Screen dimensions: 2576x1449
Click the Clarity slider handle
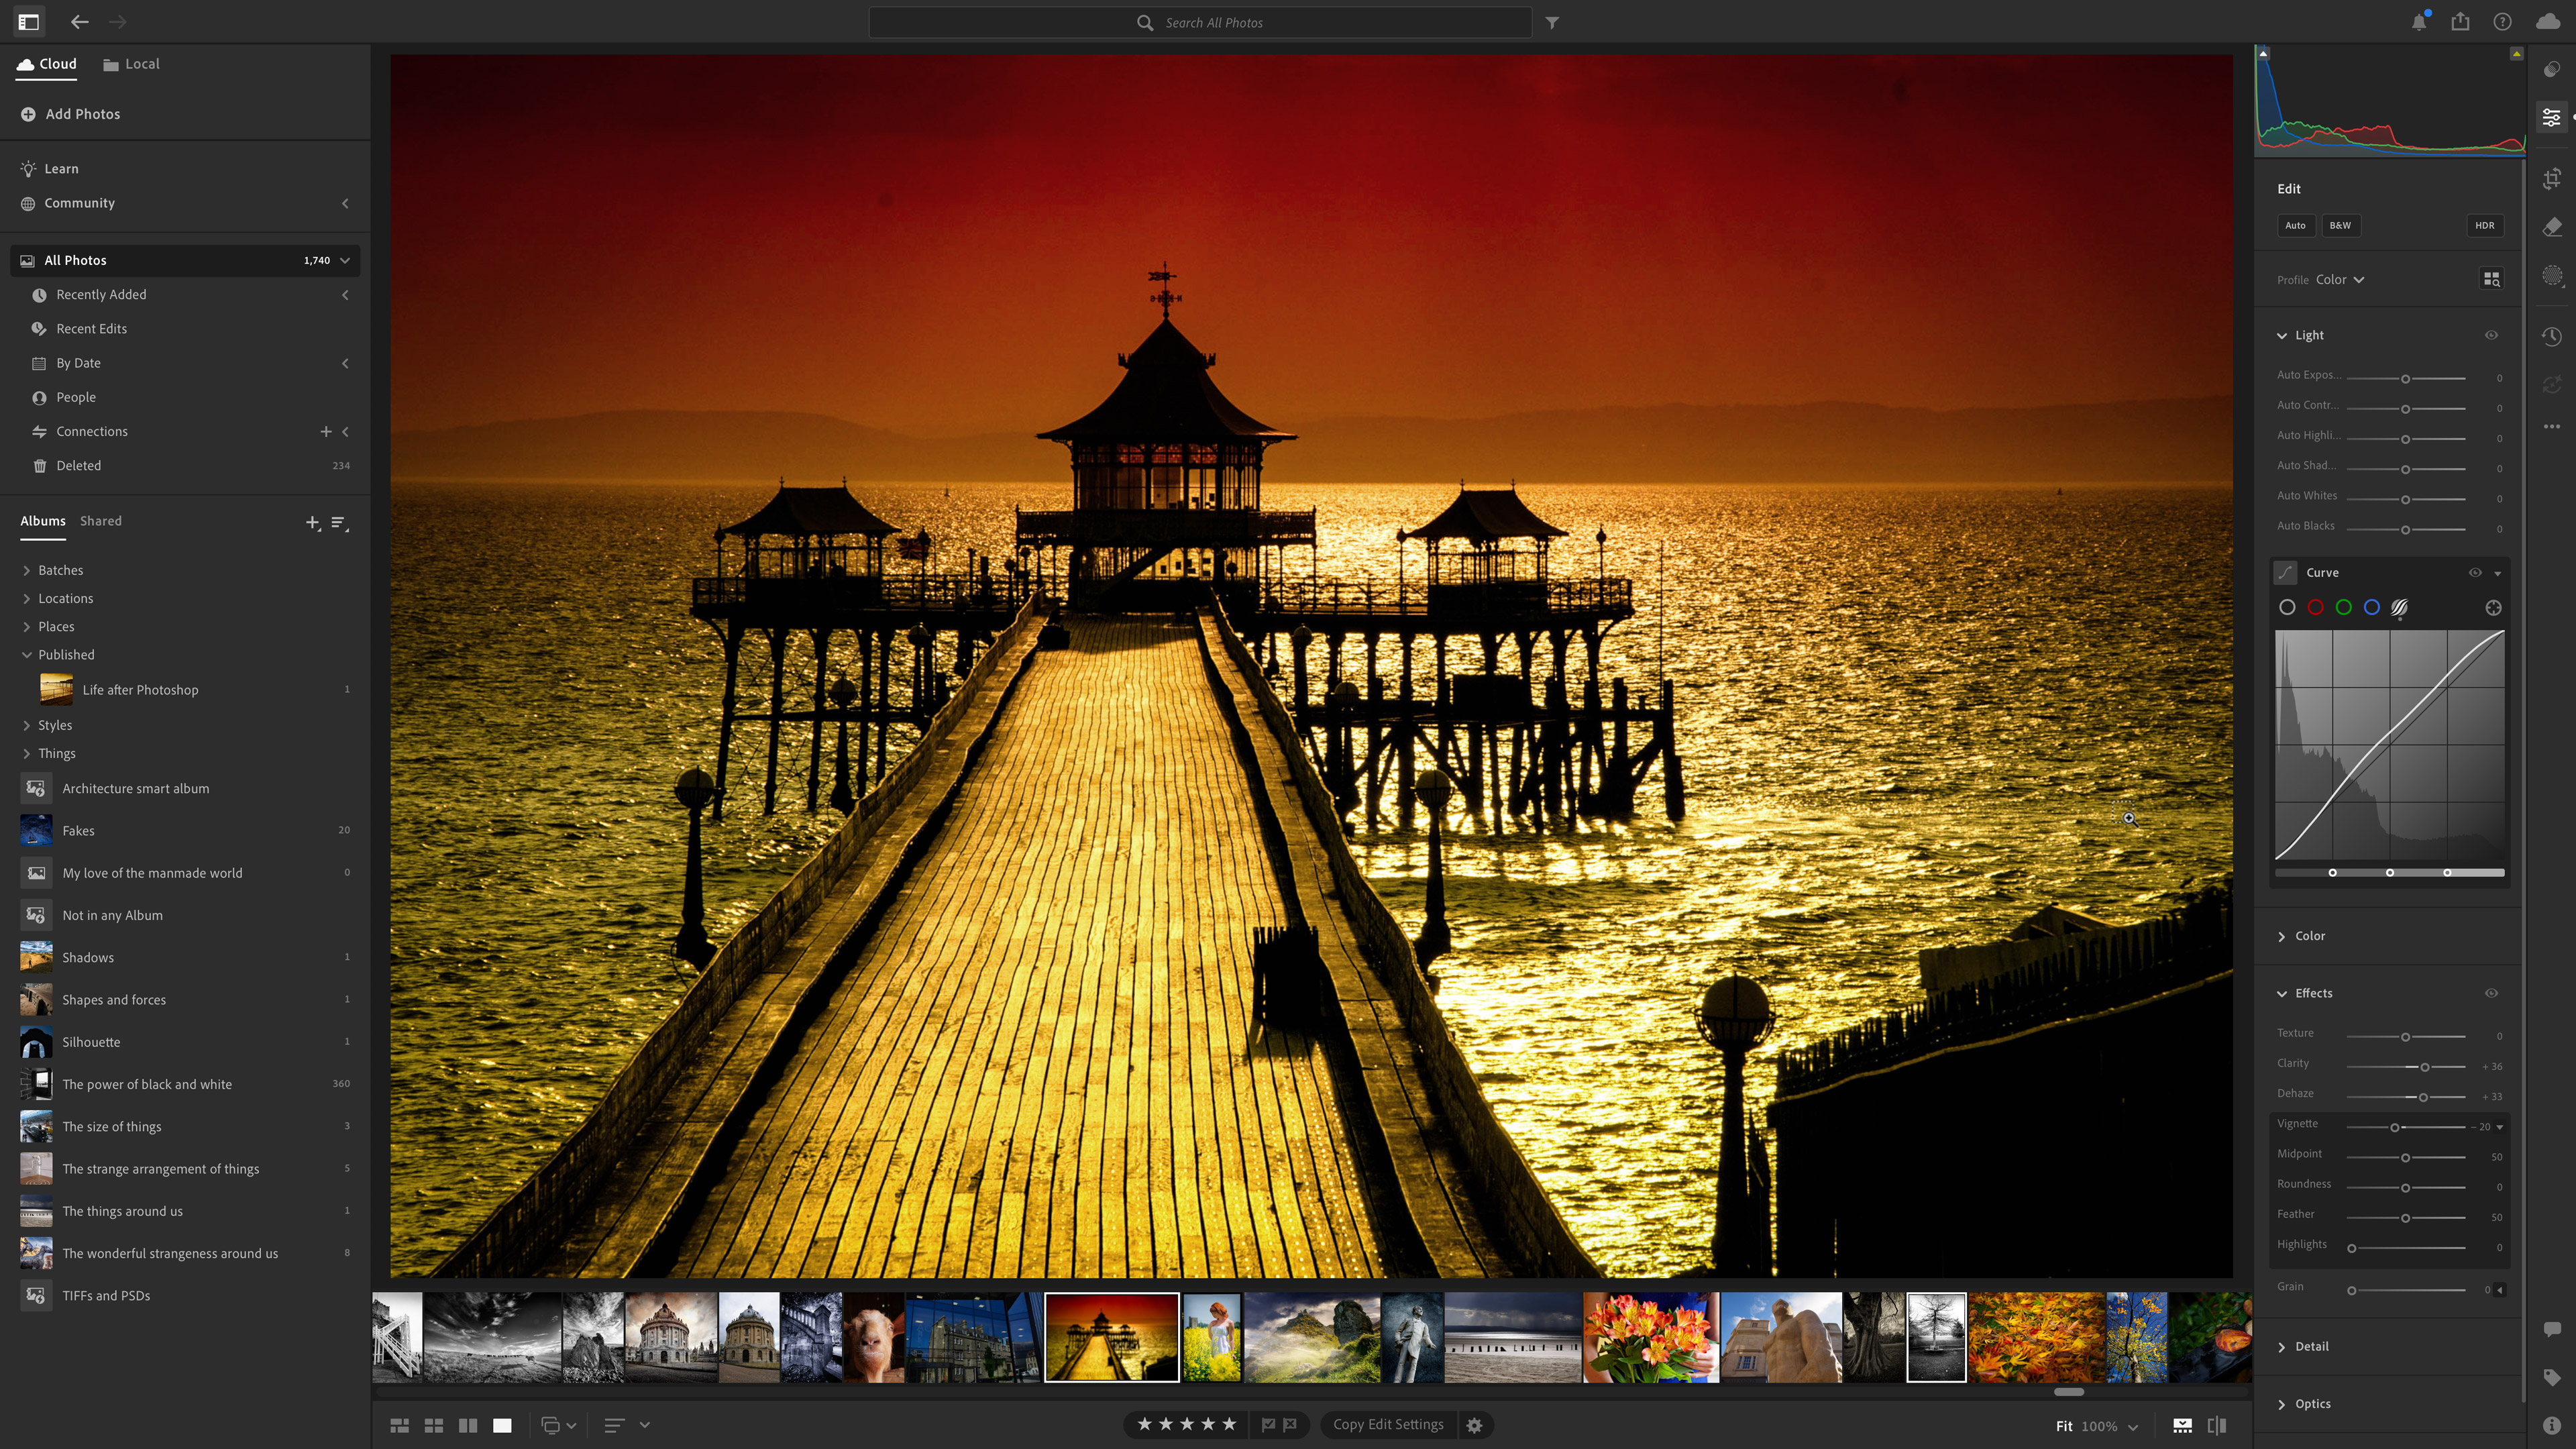[x=2424, y=1067]
